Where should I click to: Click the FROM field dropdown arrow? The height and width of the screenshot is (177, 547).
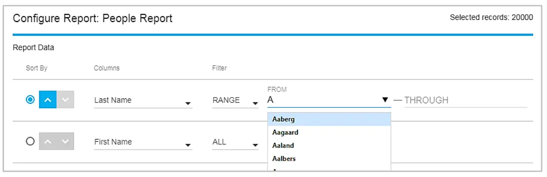coord(385,100)
